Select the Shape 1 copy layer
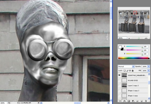Image resolution: width=151 pixels, height=104 pixels. click(x=133, y=96)
